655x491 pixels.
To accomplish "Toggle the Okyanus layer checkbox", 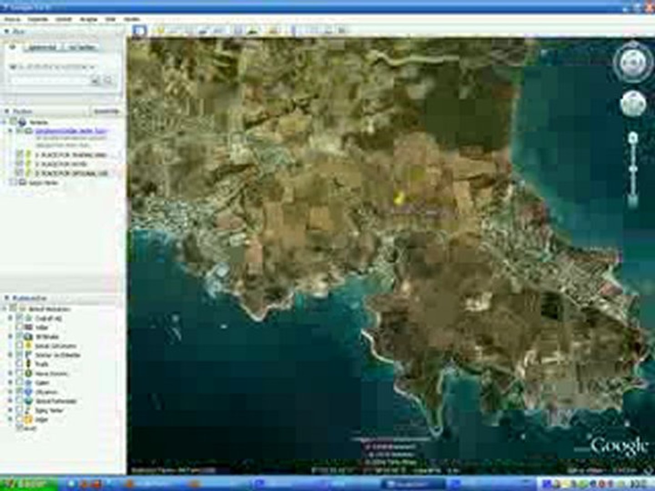I will 20,391.
